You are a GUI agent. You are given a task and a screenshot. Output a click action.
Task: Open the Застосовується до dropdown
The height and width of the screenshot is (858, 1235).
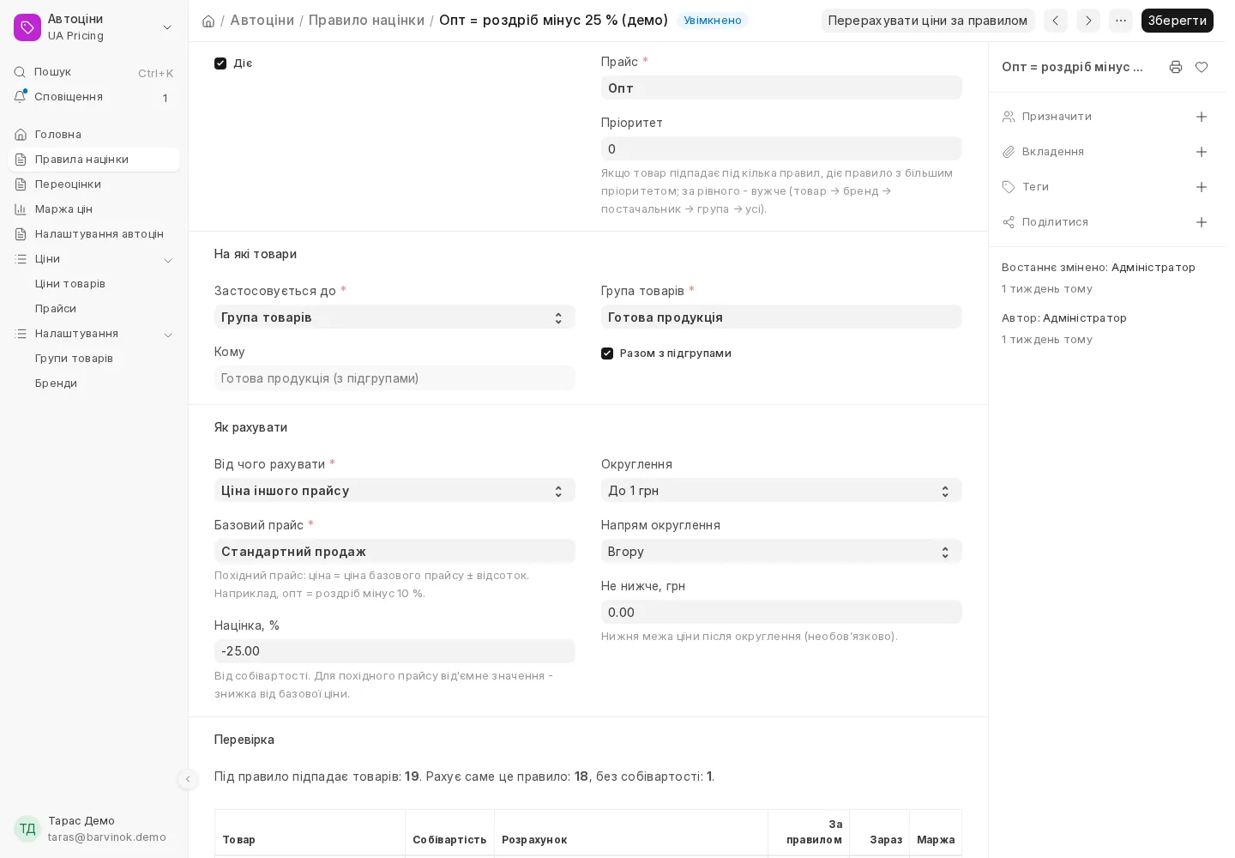point(395,317)
